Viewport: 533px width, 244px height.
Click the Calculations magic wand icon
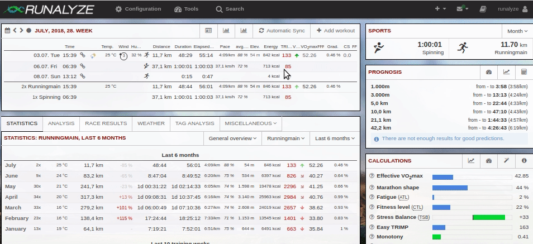[506, 161]
